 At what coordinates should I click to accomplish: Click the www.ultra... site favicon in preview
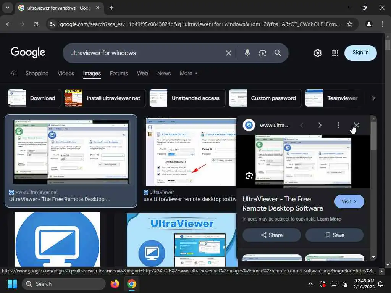pos(249,125)
